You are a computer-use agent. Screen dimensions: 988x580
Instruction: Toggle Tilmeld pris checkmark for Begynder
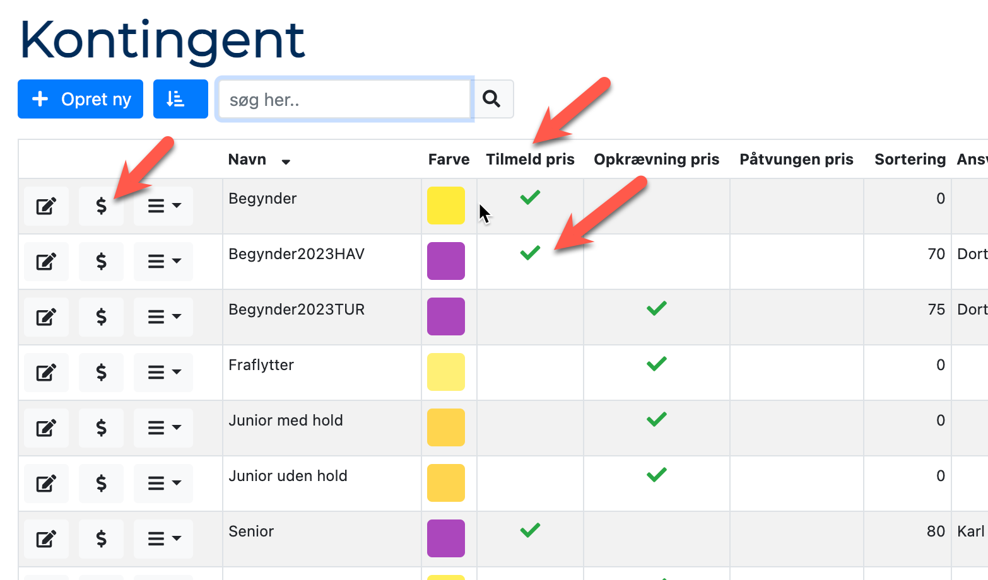click(530, 197)
